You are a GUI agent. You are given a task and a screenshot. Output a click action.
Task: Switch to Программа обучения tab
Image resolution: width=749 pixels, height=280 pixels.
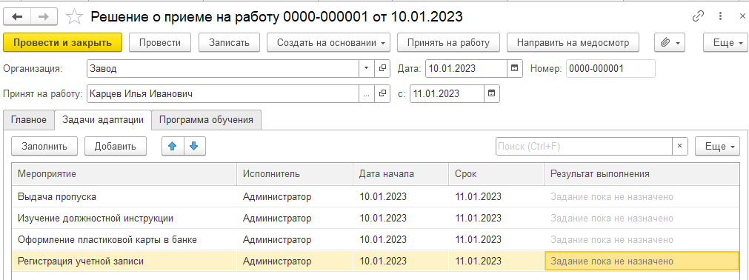point(206,120)
